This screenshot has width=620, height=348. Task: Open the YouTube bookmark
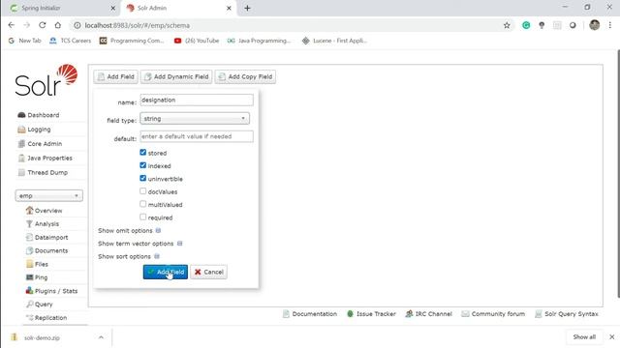(197, 41)
